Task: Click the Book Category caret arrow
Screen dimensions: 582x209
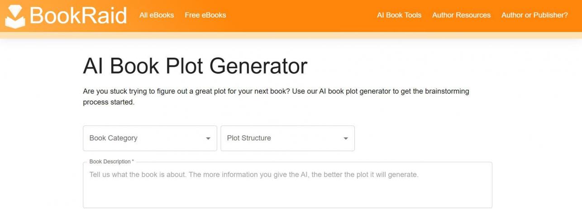Action: coord(208,139)
